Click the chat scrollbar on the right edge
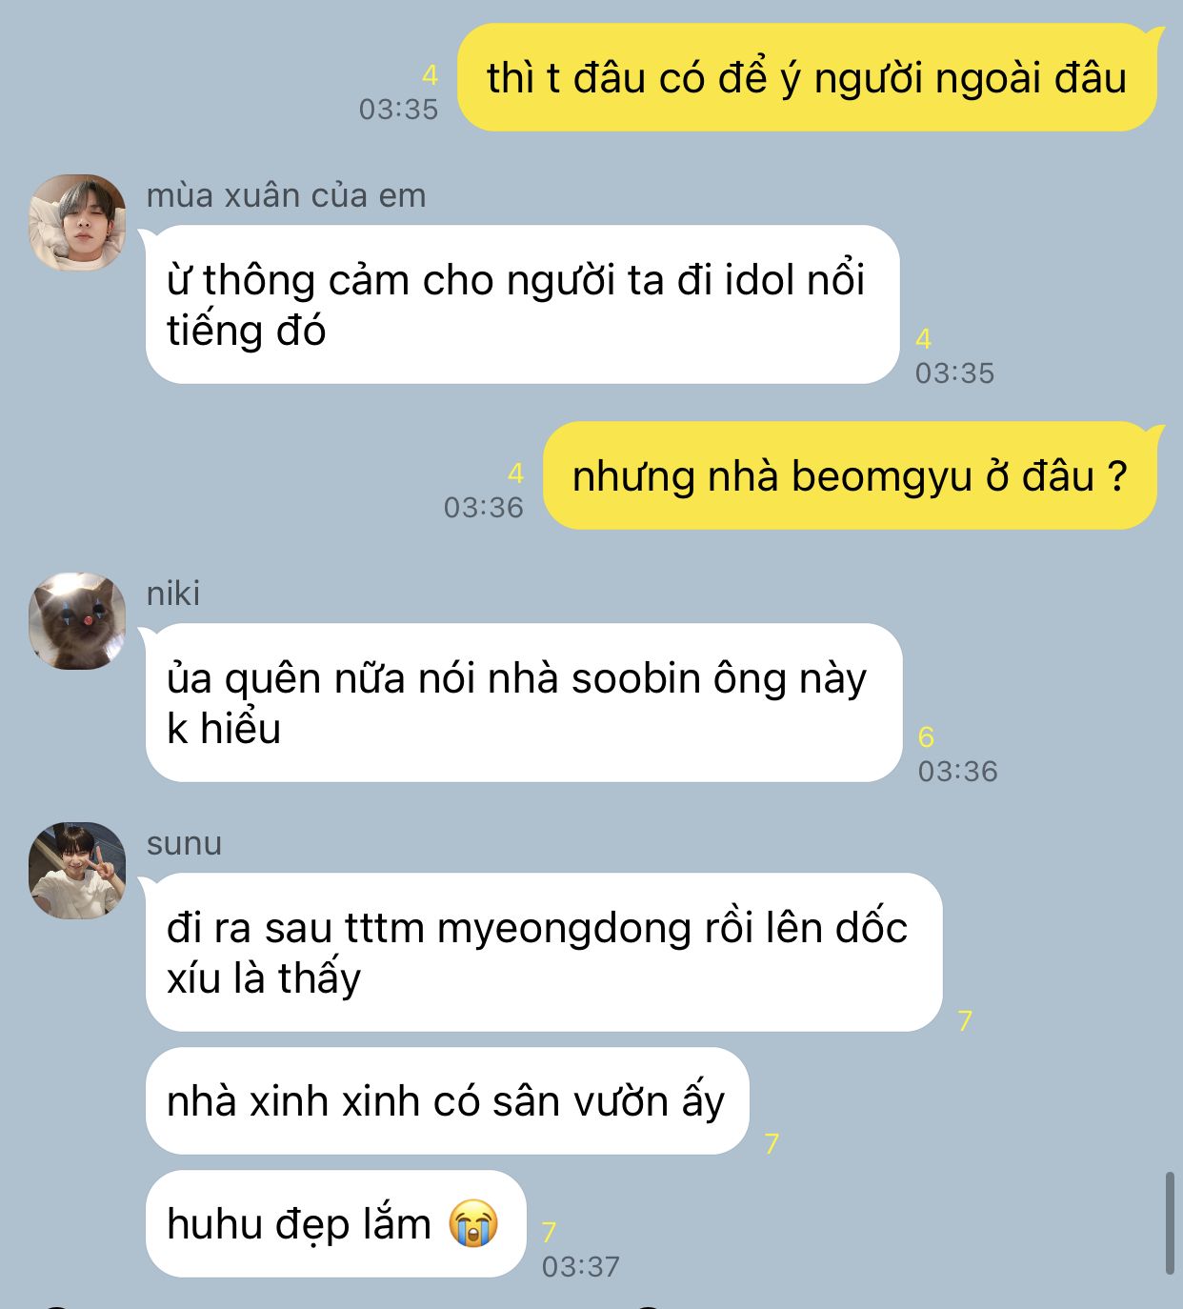The height and width of the screenshot is (1309, 1183). 1170,1223
